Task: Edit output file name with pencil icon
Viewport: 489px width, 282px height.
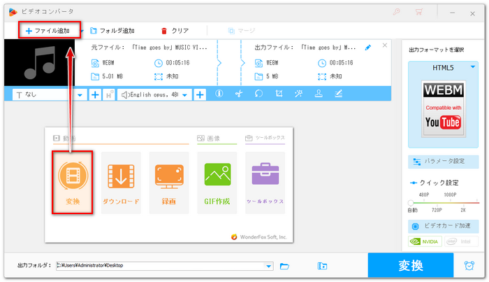Action: 368,47
